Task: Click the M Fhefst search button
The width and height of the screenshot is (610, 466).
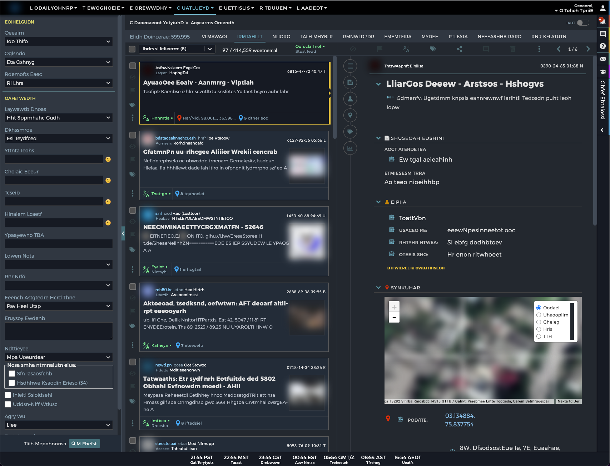Action: point(84,444)
